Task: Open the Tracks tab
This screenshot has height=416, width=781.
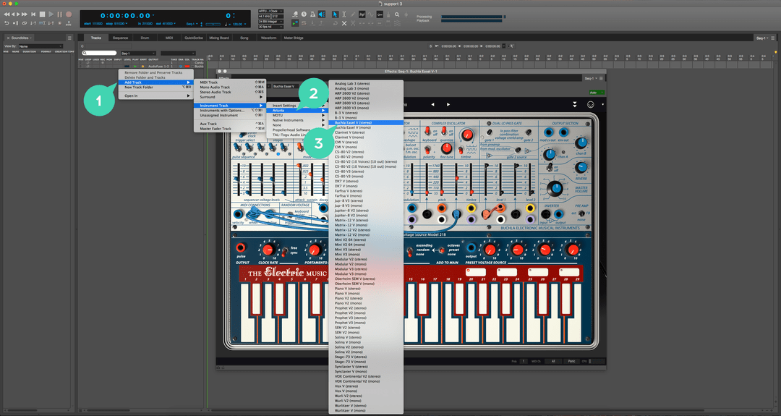Action: click(96, 38)
